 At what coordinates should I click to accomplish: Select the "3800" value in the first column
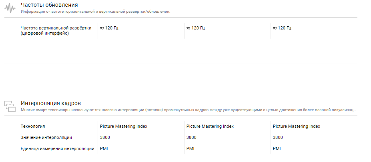point(105,137)
